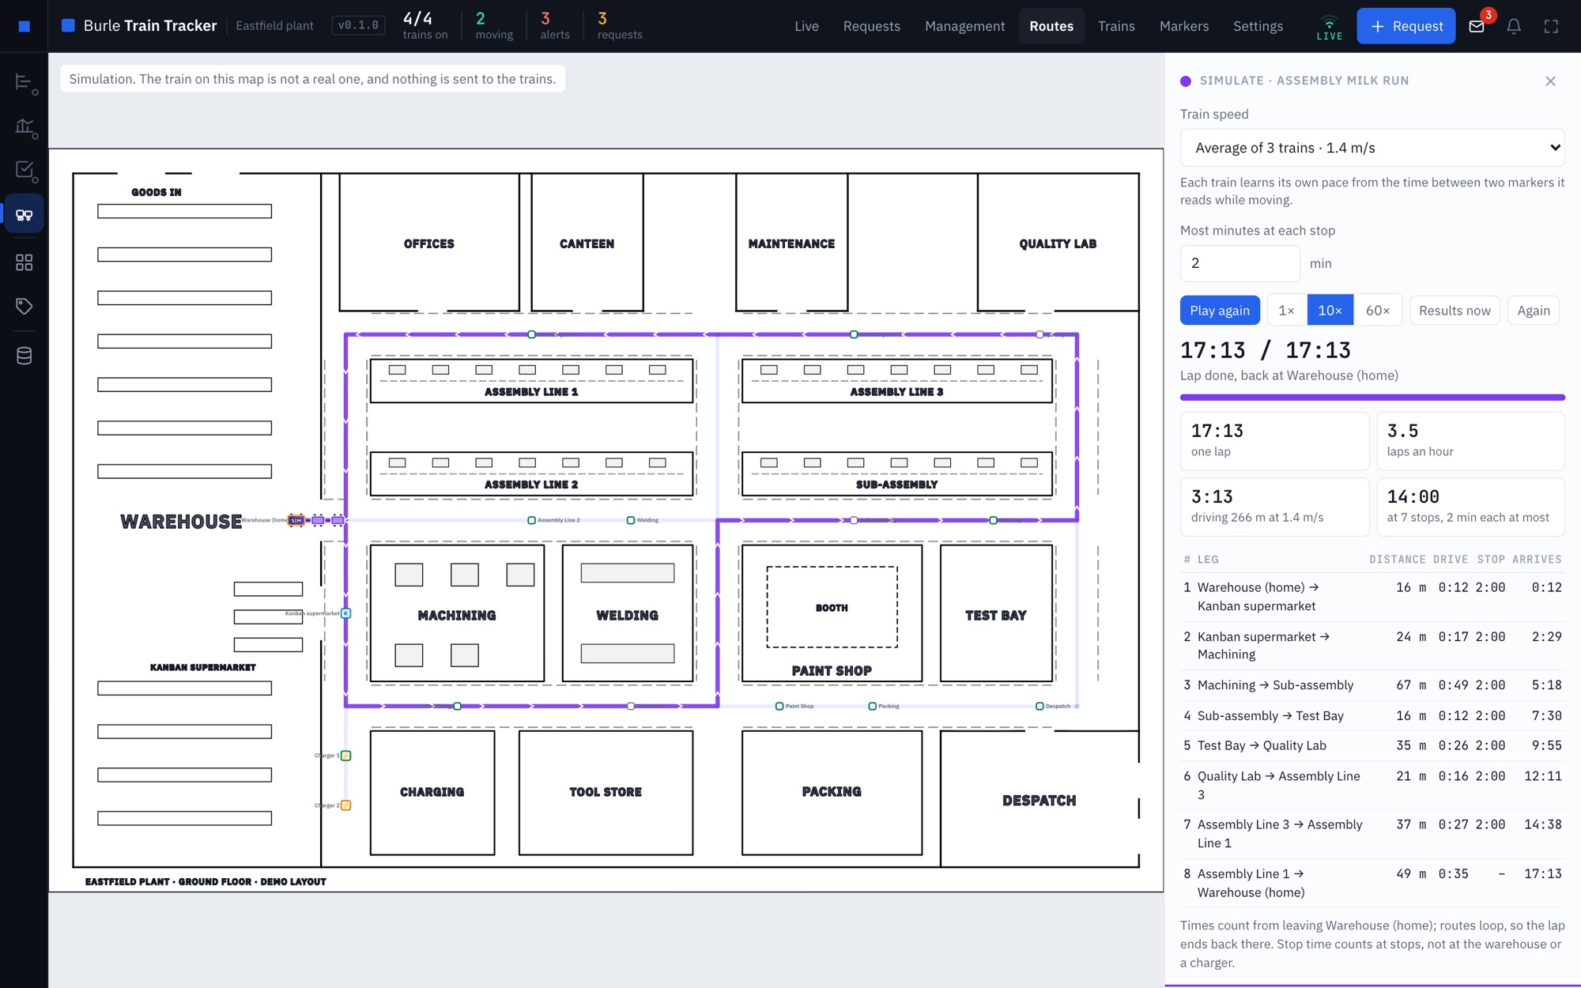The width and height of the screenshot is (1581, 988).
Task: Switch to the Live tab
Action: tap(806, 26)
